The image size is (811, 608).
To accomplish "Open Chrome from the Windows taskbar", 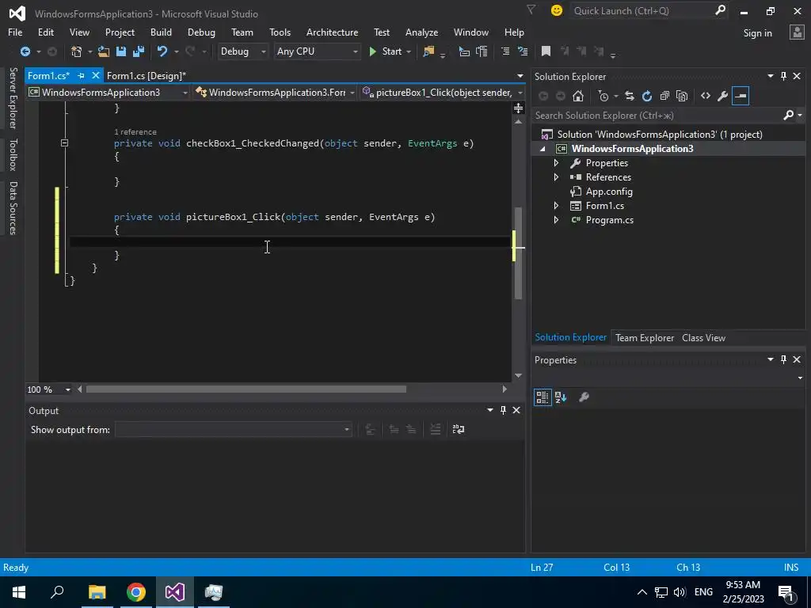I will [x=136, y=592].
